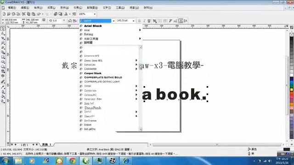Image resolution: width=294 pixels, height=165 pixels.
Task: Click the New document toolbar icon
Action: click(4, 14)
